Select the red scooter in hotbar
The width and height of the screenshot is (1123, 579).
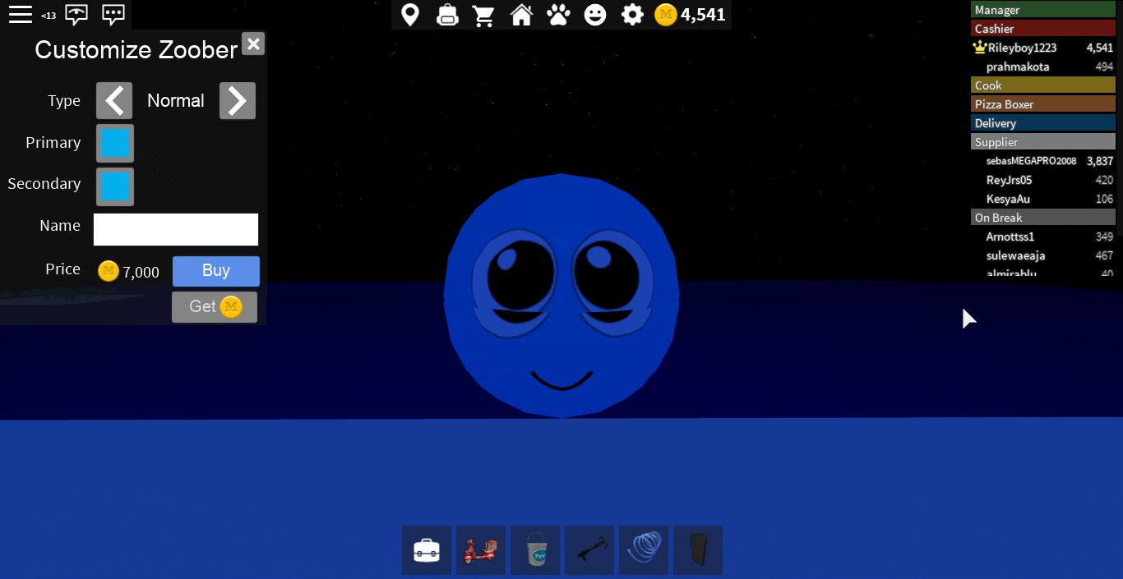coord(480,549)
